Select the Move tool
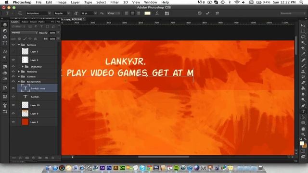308x173 pixels. (303, 25)
